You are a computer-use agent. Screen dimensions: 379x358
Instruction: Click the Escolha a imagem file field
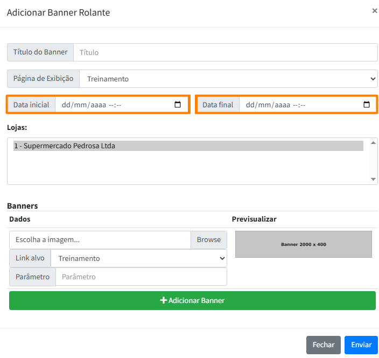click(x=100, y=240)
